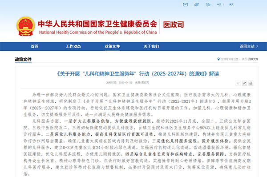Screen dimensions: 267x177
Task: Open the 工作动态 navigation item
Action: (73, 46)
